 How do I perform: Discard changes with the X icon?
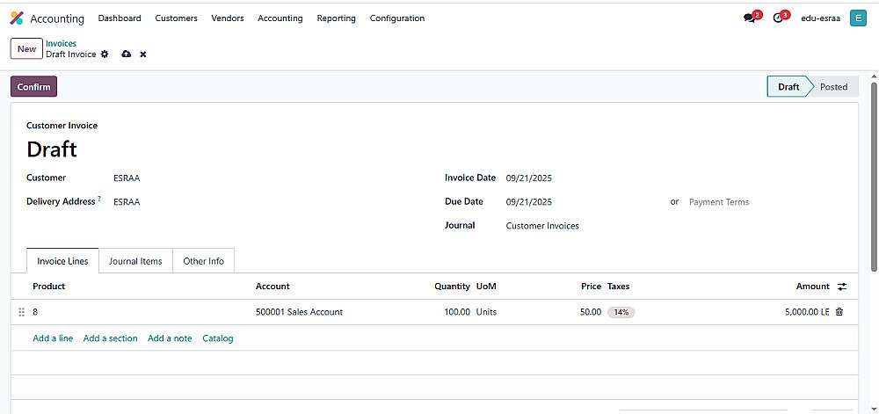click(x=143, y=54)
